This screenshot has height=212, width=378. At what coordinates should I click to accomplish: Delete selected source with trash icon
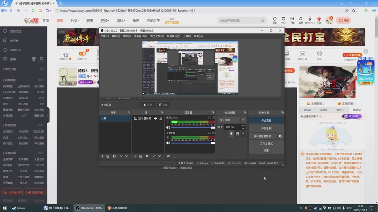click(x=141, y=156)
